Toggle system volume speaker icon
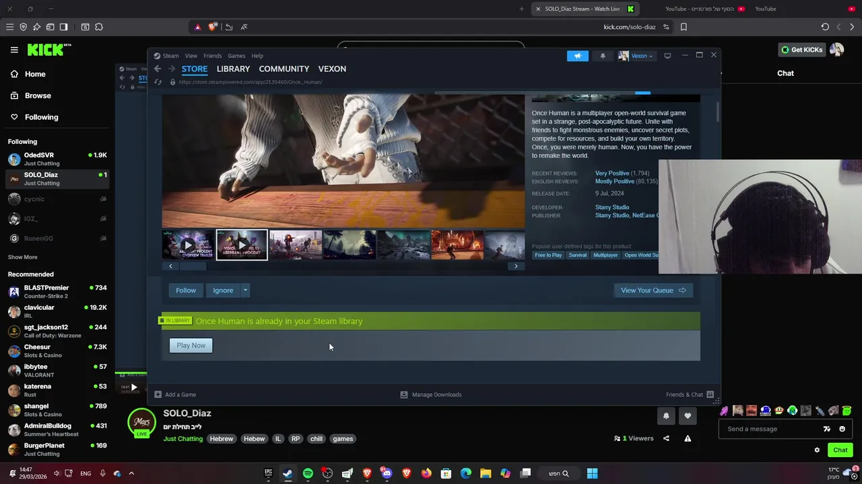The image size is (862, 484). click(57, 473)
